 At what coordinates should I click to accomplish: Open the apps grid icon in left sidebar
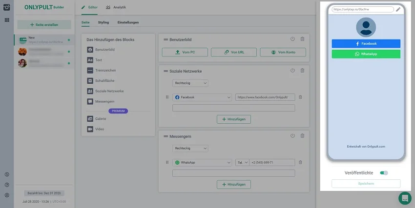click(x=7, y=20)
